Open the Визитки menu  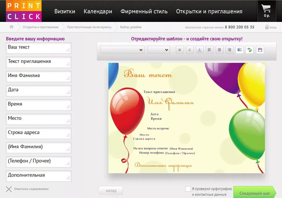click(x=65, y=11)
